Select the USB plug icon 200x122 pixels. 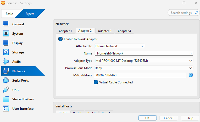pos(6,90)
